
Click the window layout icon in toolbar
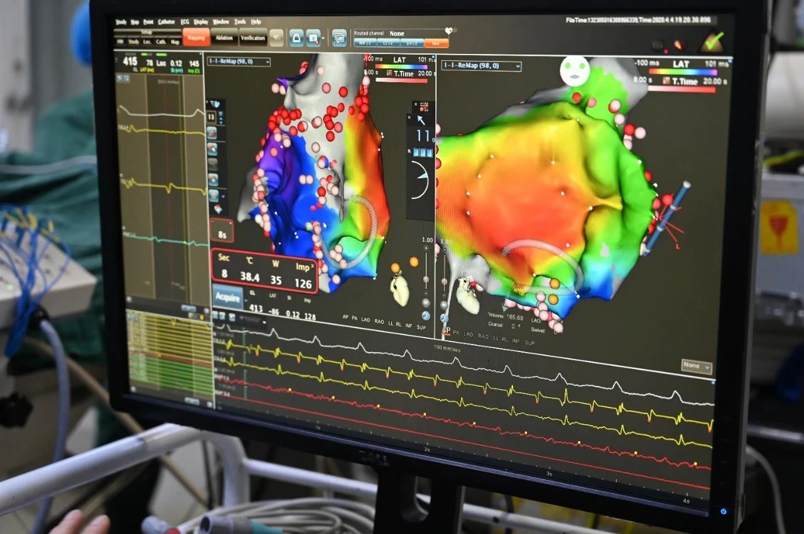coord(339,38)
